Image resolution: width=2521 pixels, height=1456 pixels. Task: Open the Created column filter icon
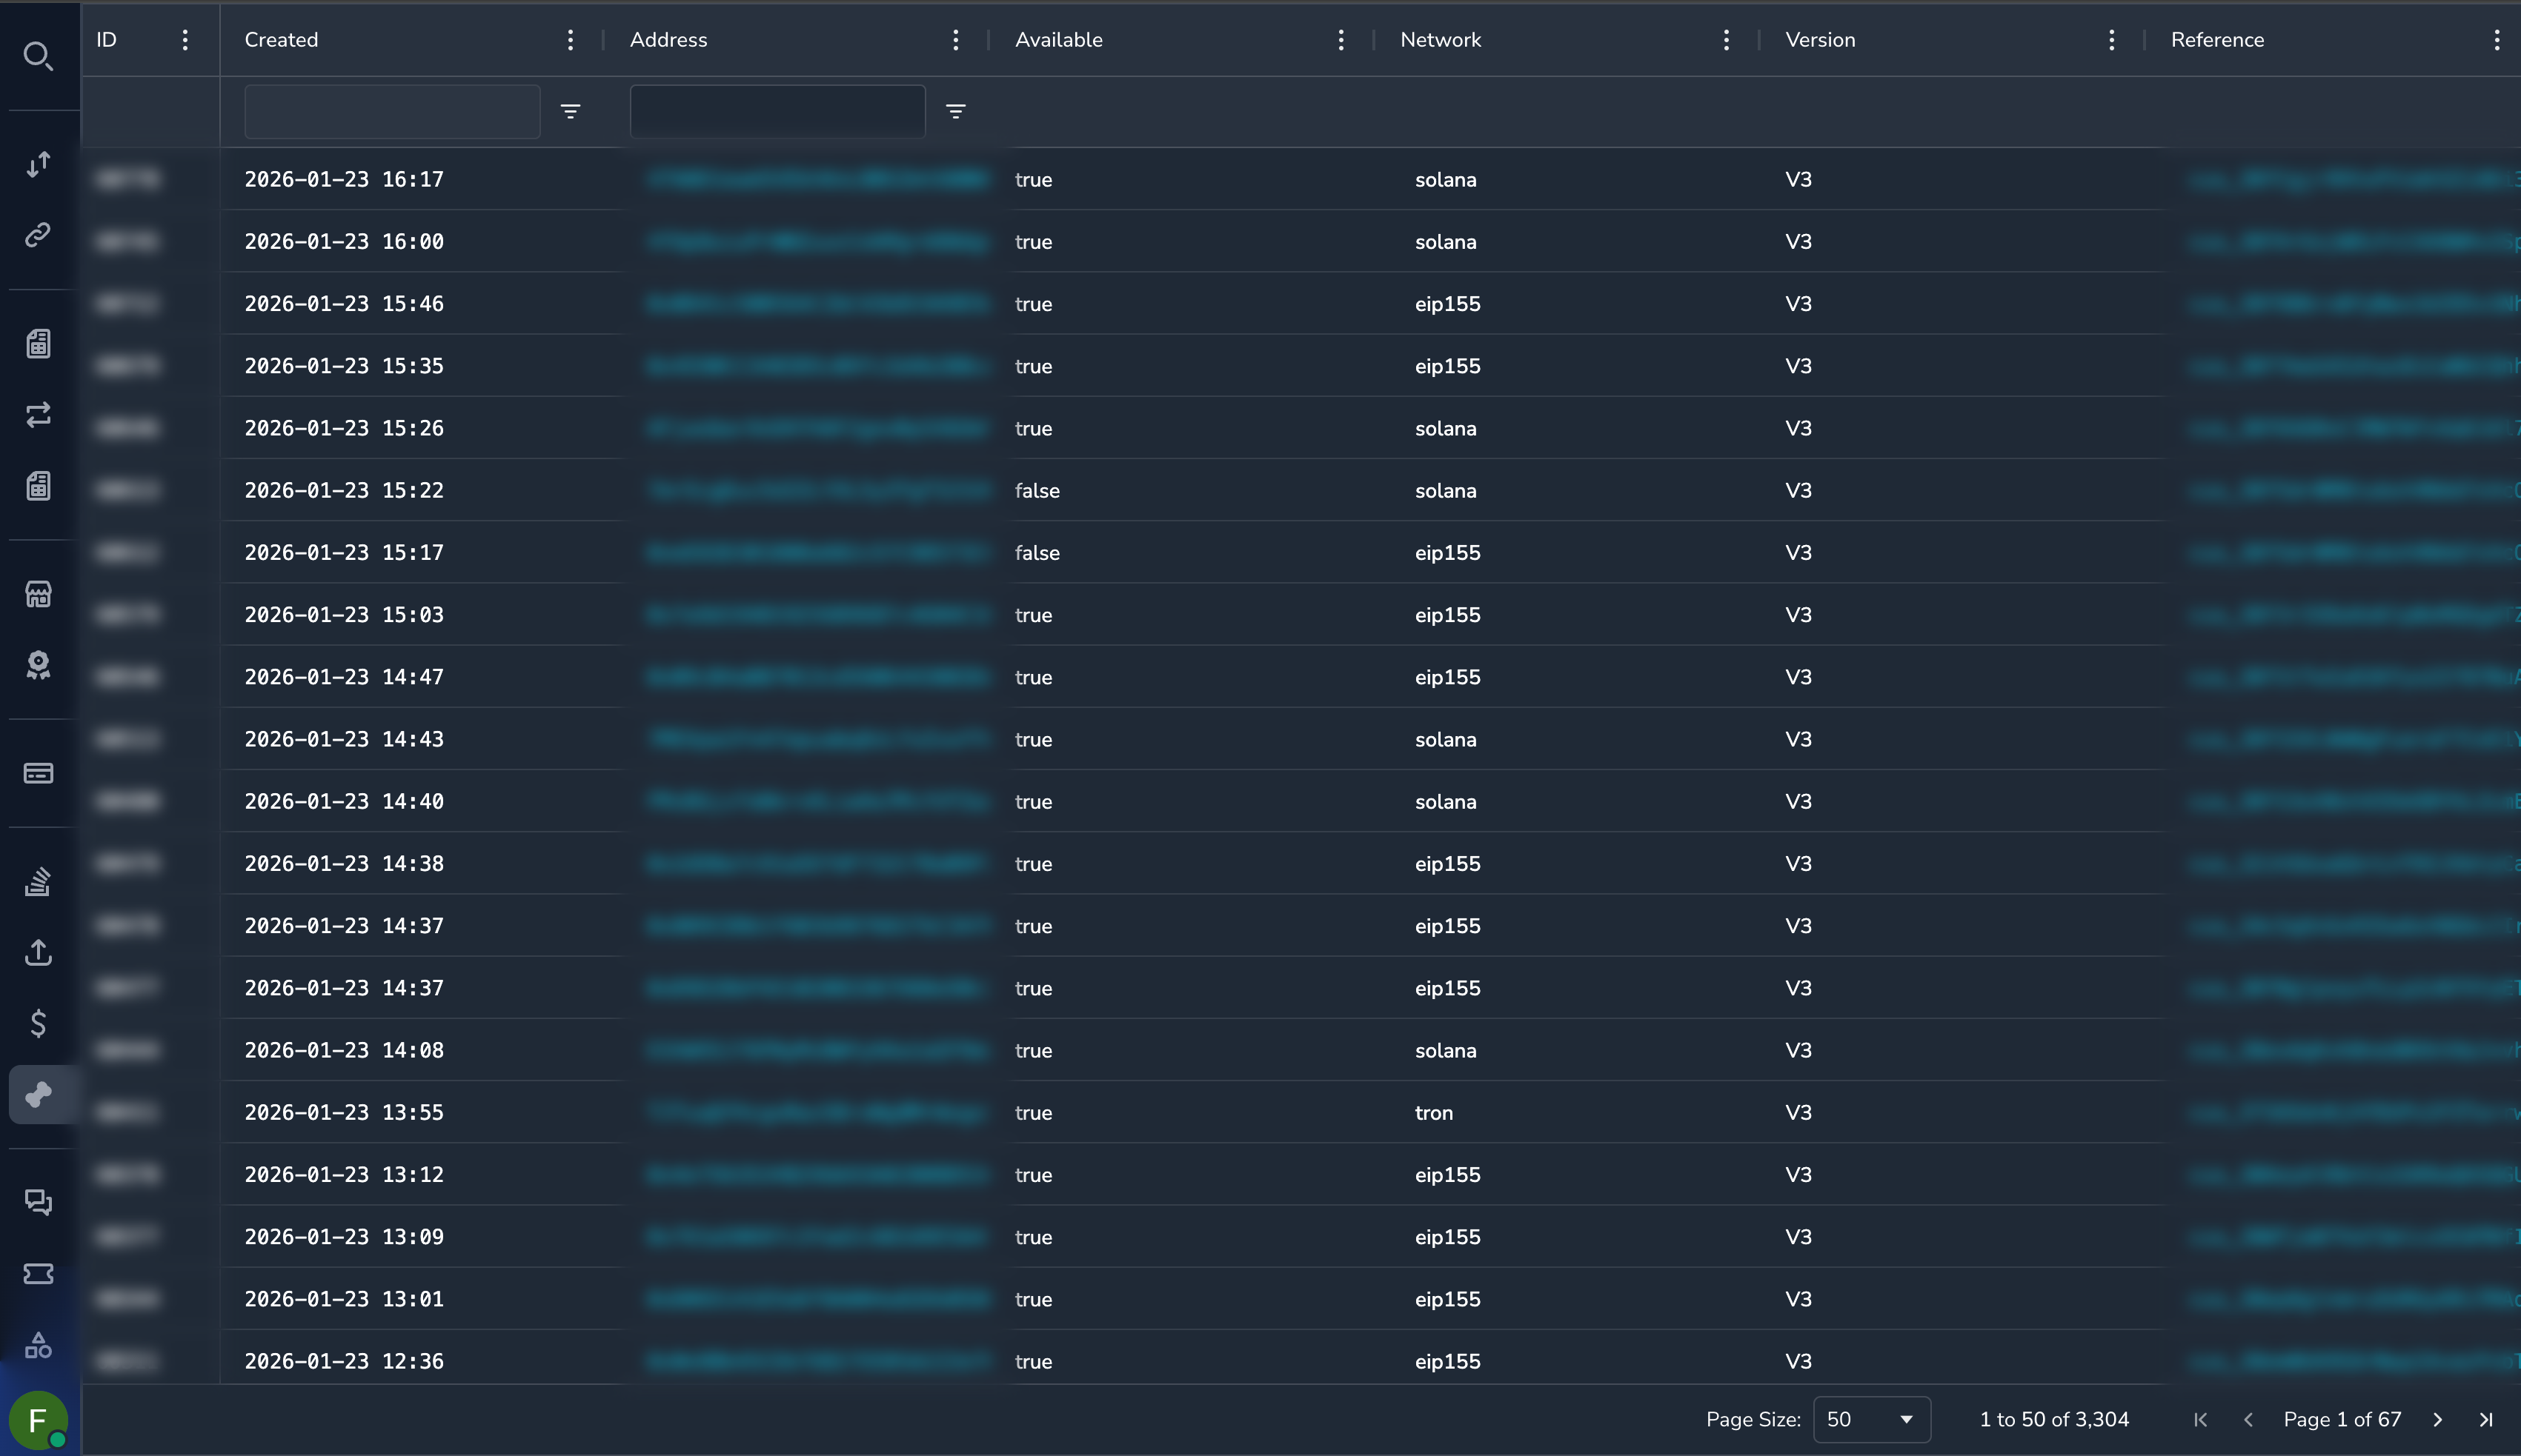[x=571, y=111]
